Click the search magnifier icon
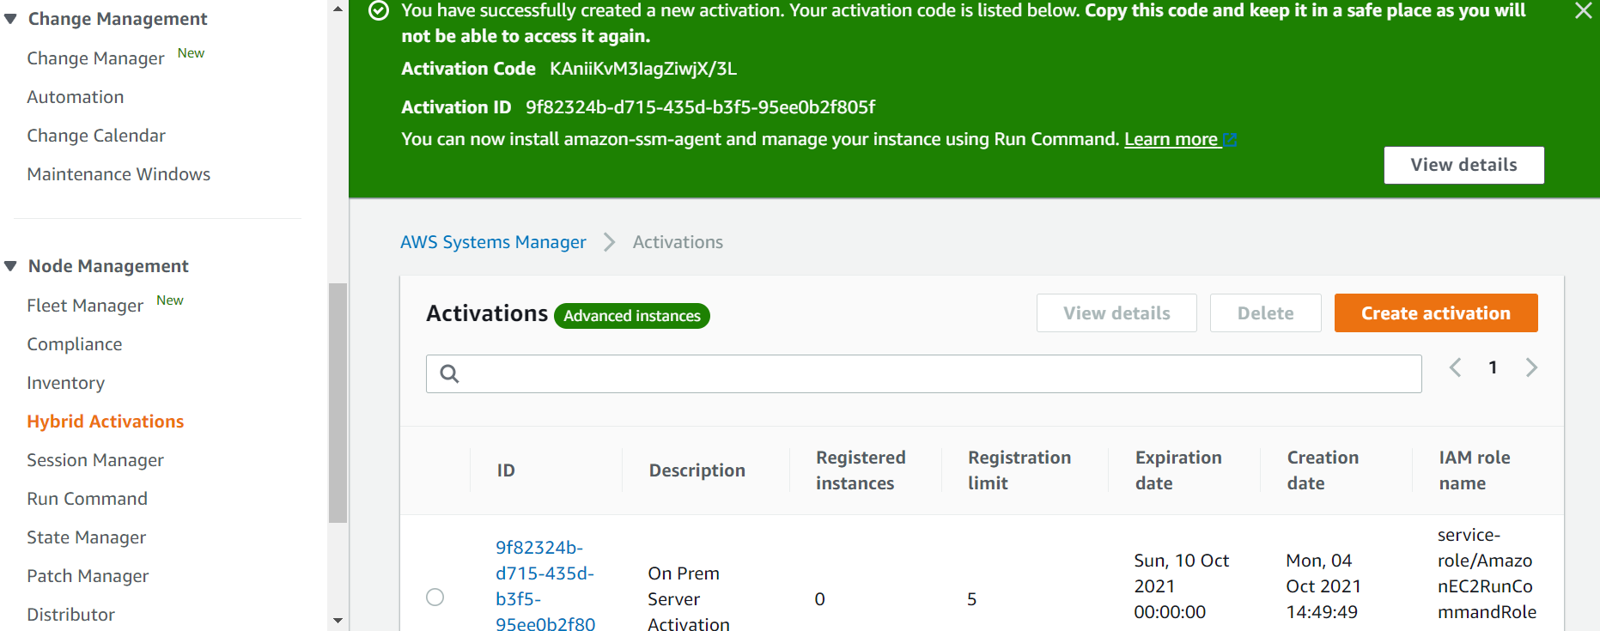The image size is (1600, 631). (449, 373)
